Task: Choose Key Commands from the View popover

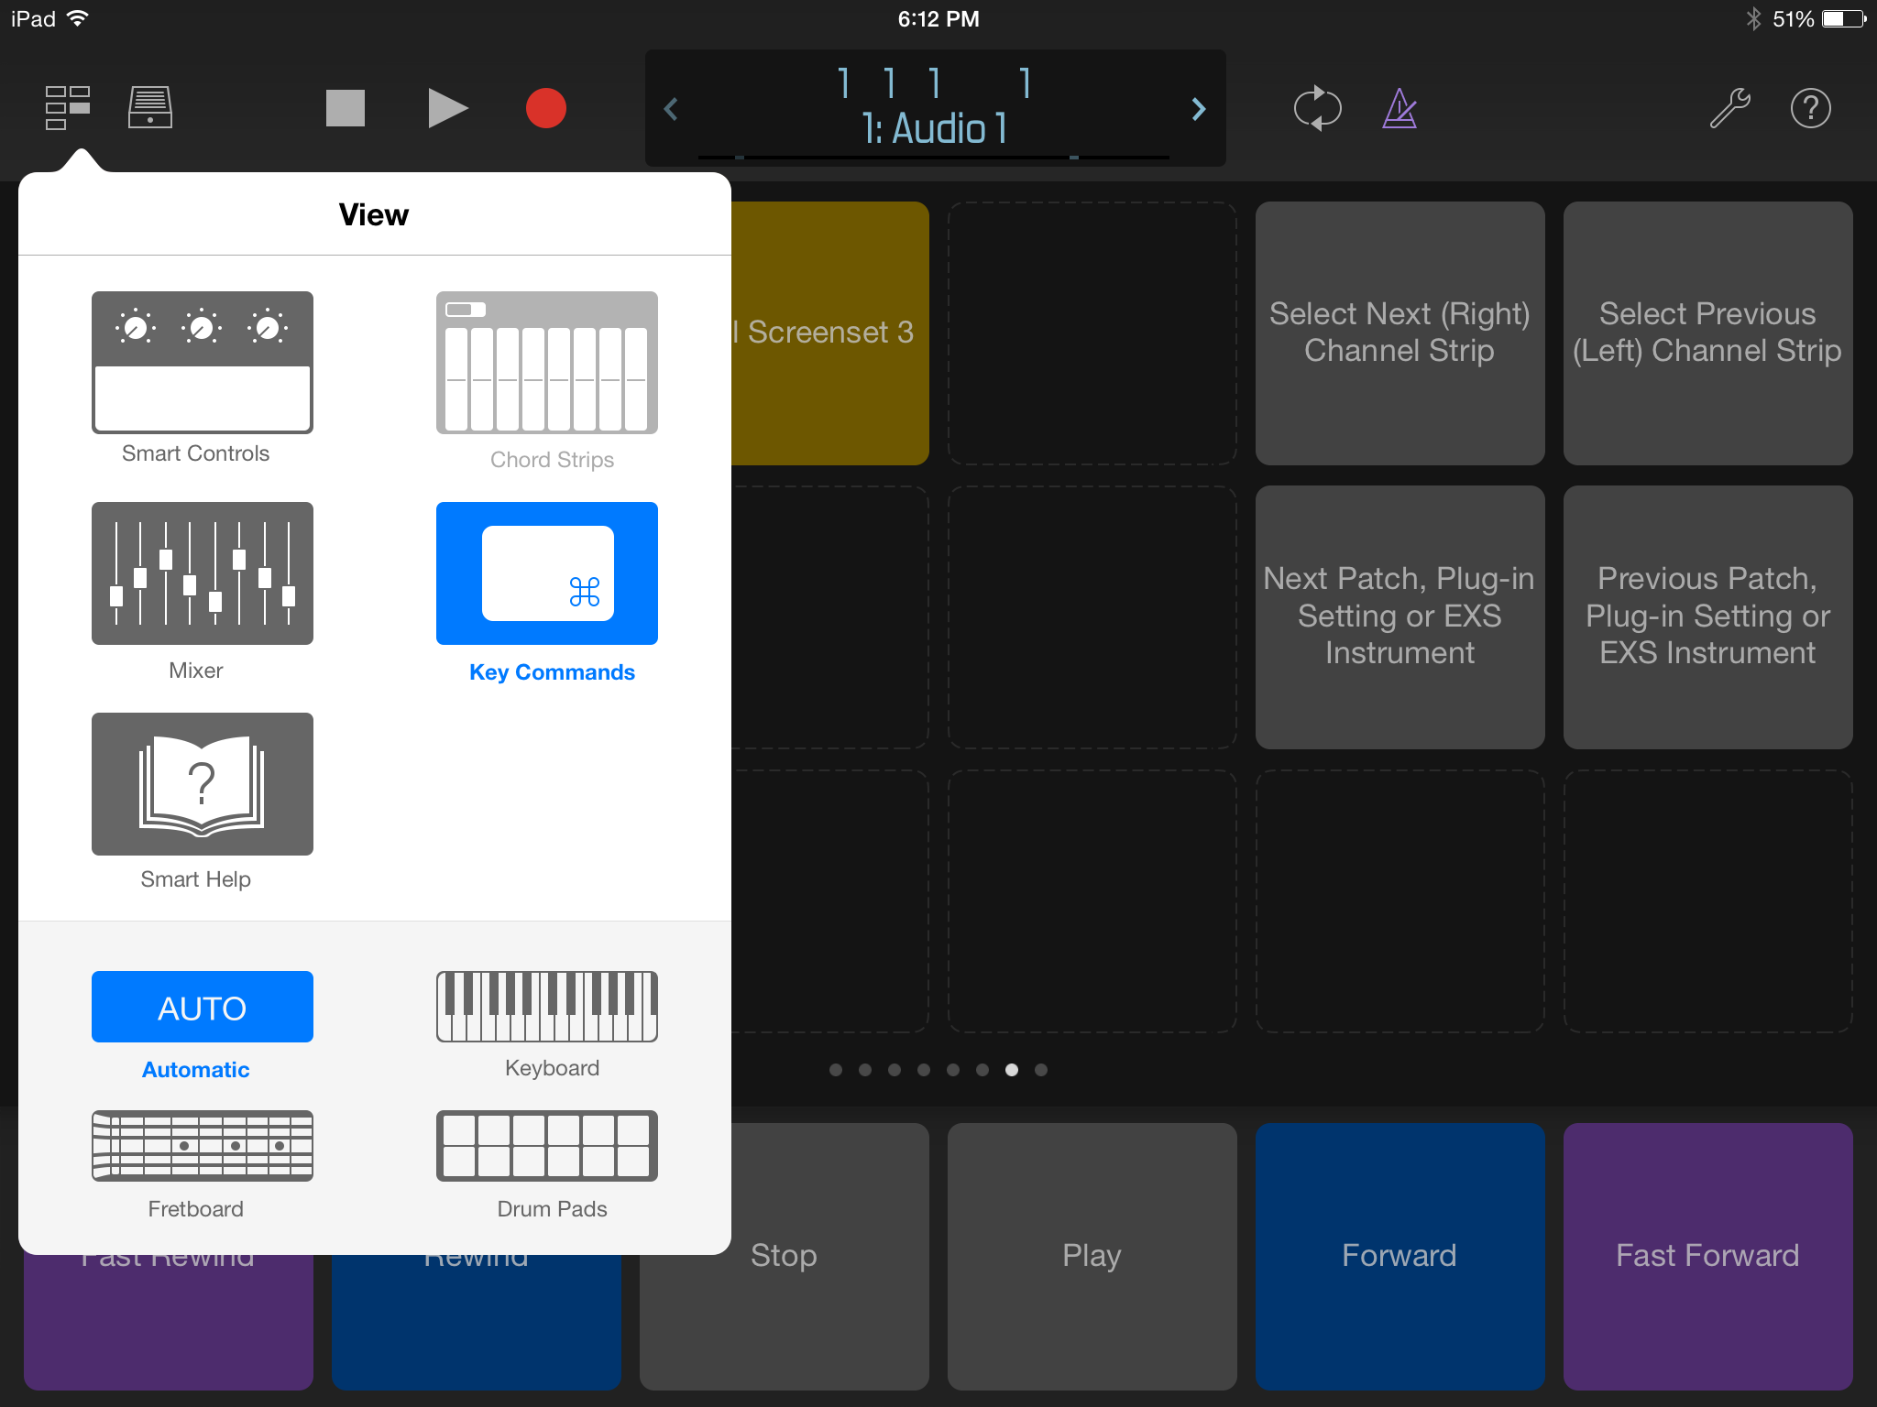Action: click(546, 573)
